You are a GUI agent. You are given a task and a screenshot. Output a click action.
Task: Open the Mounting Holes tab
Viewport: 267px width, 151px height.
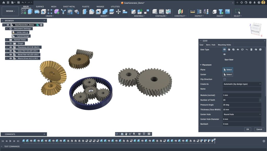click(224, 45)
